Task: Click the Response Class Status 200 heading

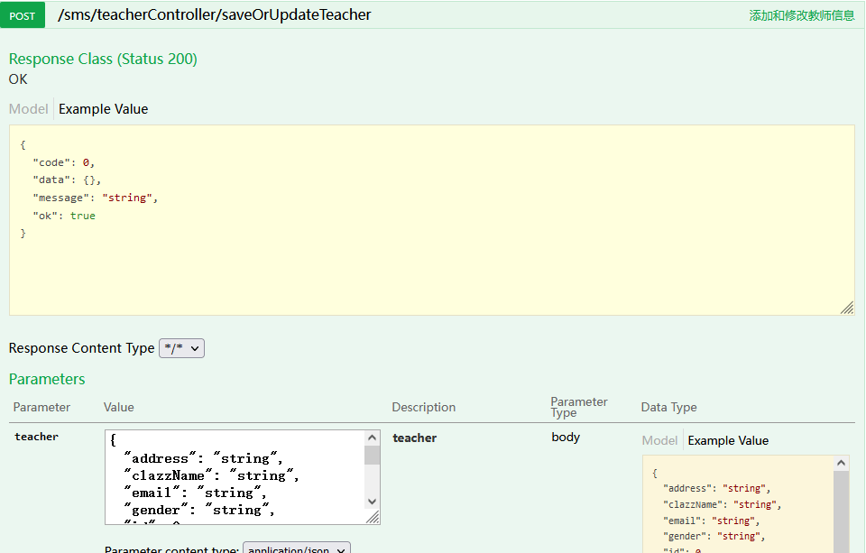Action: [103, 59]
